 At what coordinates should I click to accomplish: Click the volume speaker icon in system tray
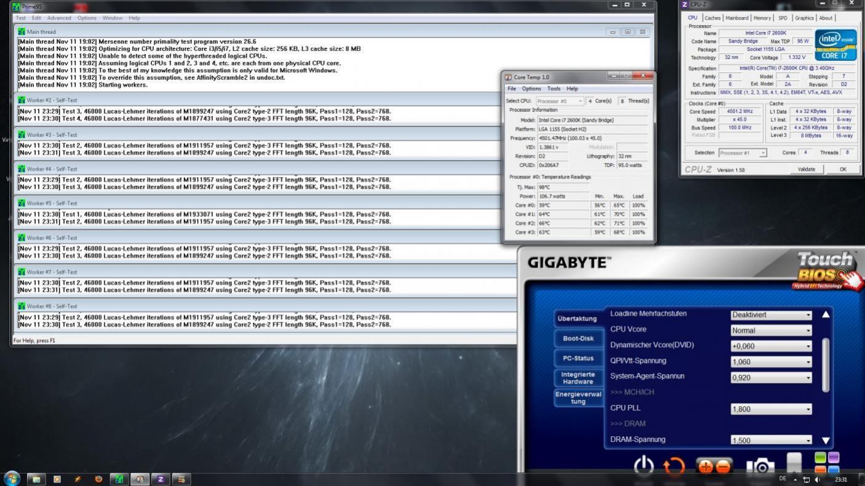point(818,479)
